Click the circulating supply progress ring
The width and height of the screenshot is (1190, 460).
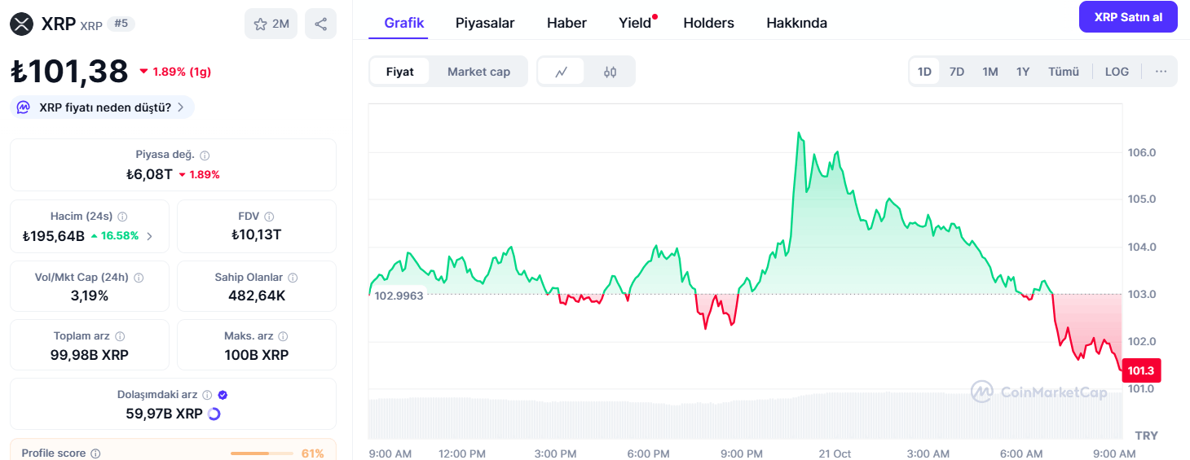tap(214, 414)
